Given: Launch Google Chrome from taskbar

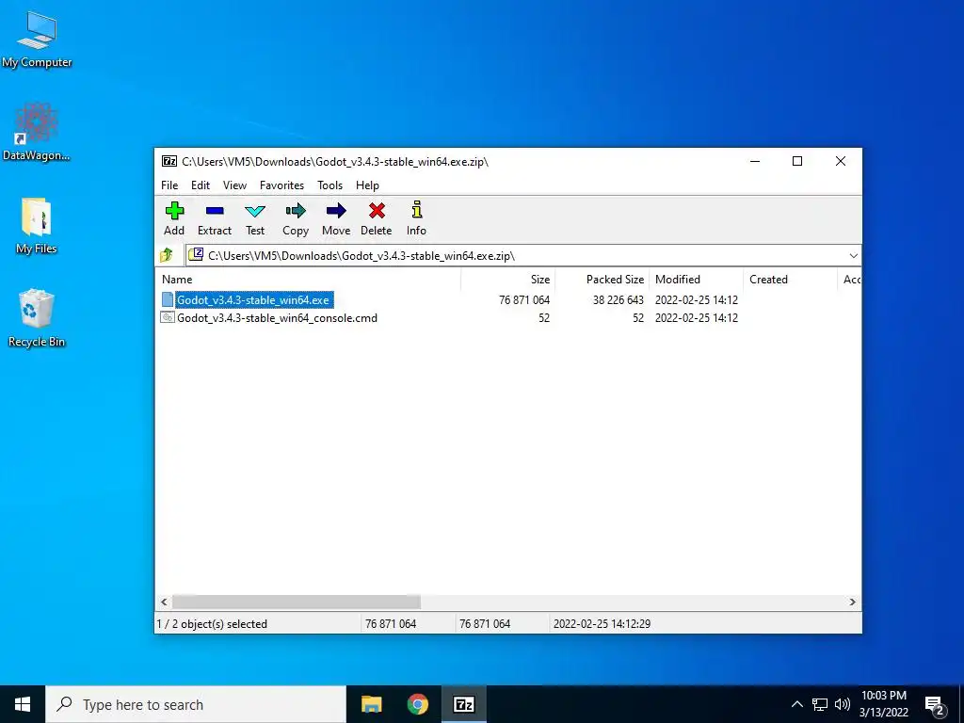Looking at the screenshot, I should coord(417,704).
